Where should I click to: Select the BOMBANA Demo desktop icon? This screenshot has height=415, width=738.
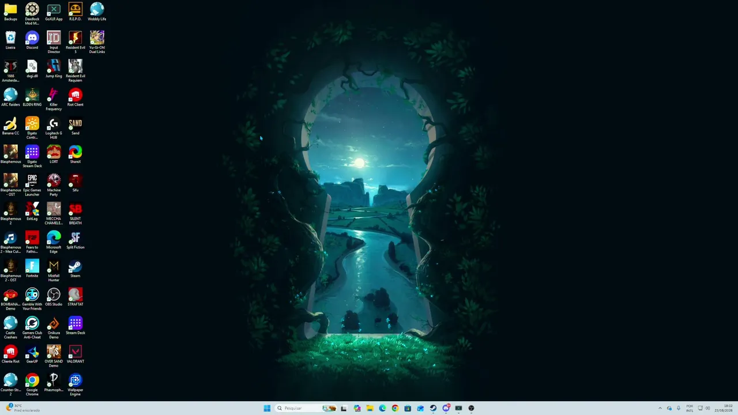click(x=10, y=299)
